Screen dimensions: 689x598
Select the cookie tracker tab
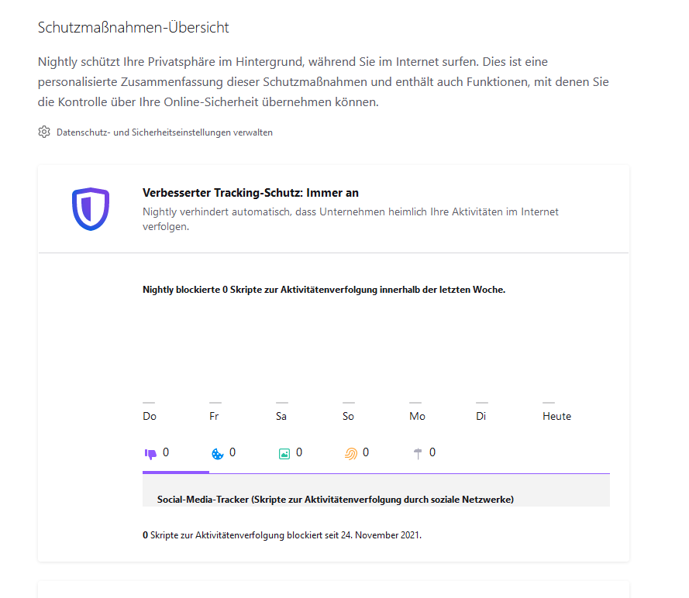(243, 452)
